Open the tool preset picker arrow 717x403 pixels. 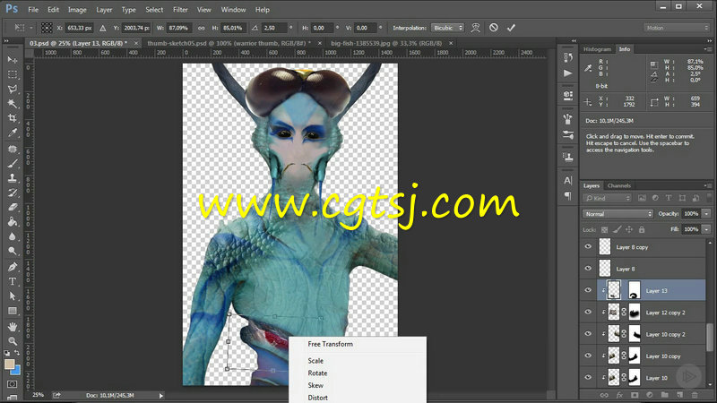(31, 28)
